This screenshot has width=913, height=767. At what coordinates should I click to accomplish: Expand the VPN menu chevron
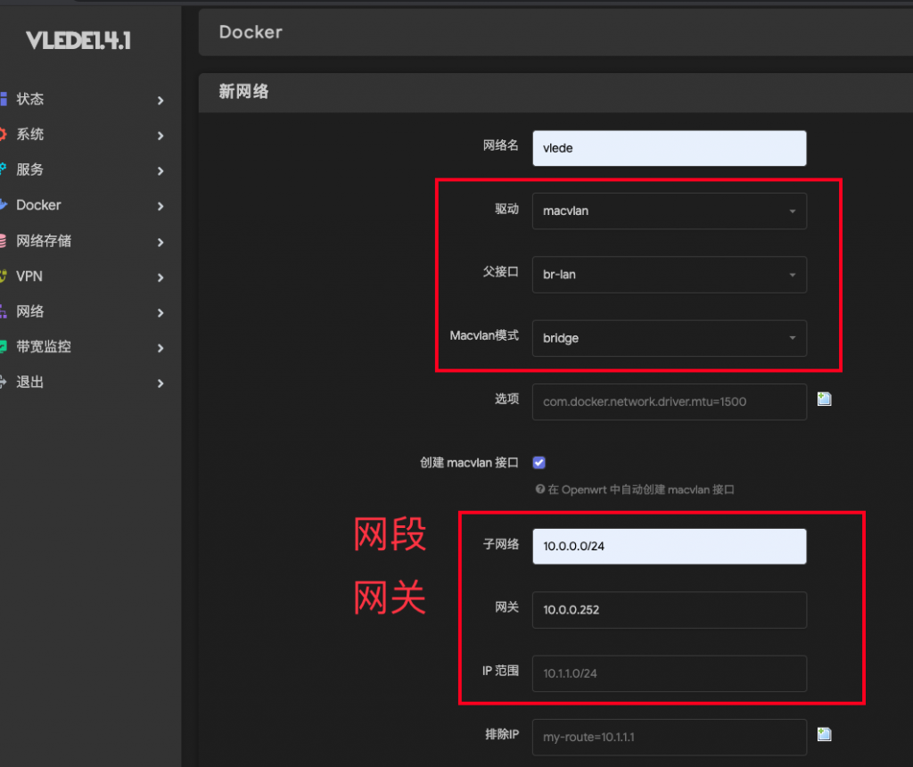160,277
